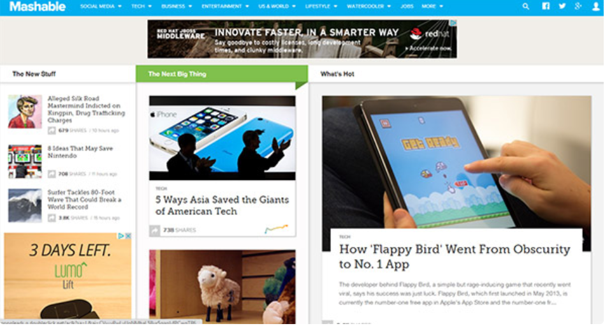Image resolution: width=605 pixels, height=326 pixels.
Task: Open the search magnifier icon
Action: pos(525,6)
